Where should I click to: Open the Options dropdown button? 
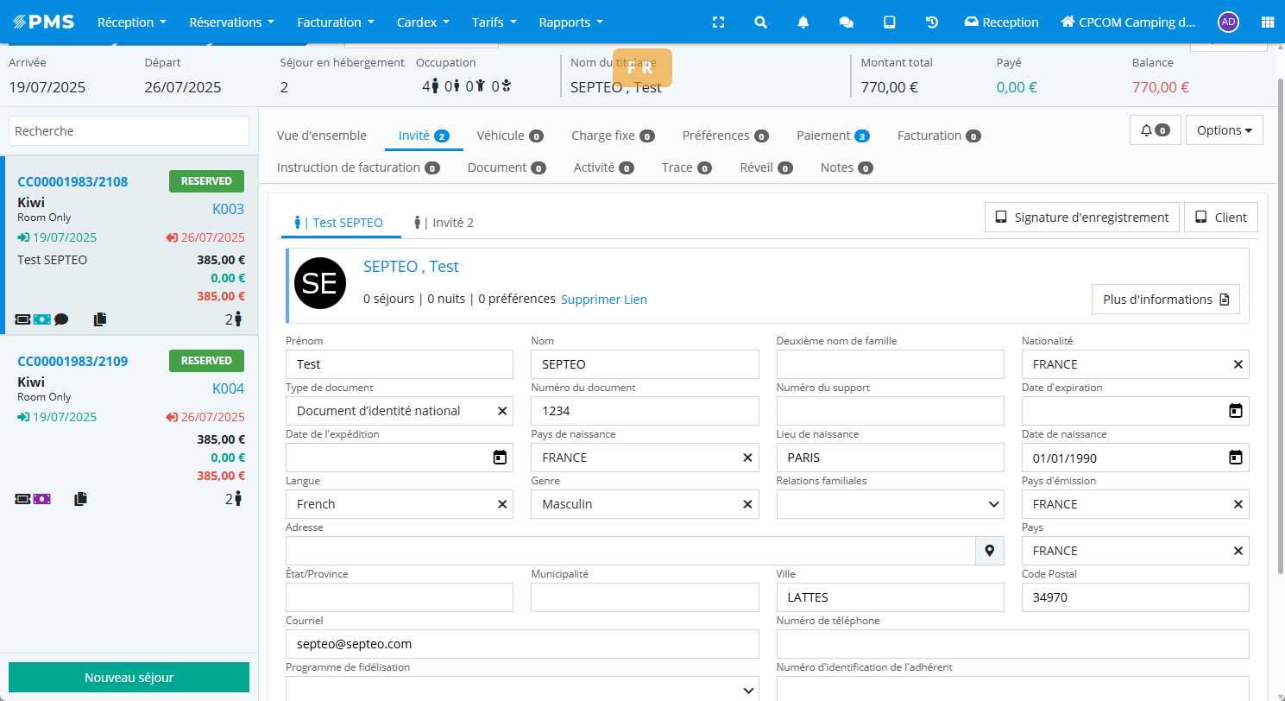(1224, 130)
